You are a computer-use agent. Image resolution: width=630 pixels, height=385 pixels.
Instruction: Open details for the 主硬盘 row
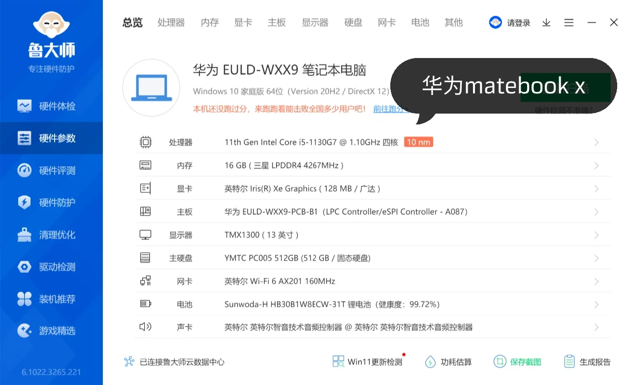(596, 258)
